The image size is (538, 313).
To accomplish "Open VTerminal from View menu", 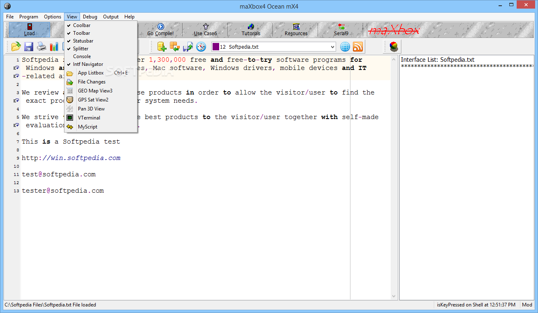I will coord(101,118).
